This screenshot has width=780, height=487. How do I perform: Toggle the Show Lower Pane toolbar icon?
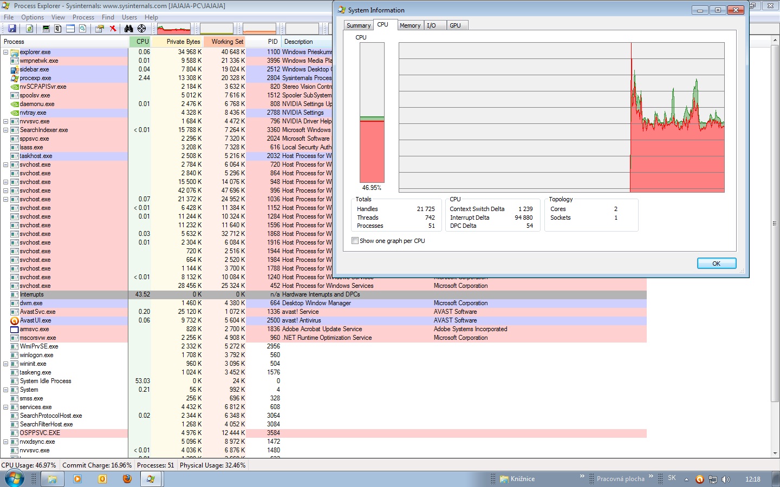[x=70, y=29]
